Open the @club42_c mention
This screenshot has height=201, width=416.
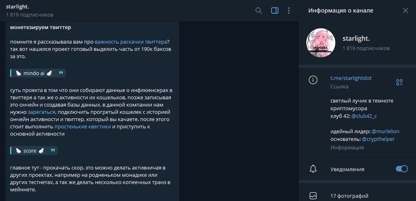[x=364, y=116]
